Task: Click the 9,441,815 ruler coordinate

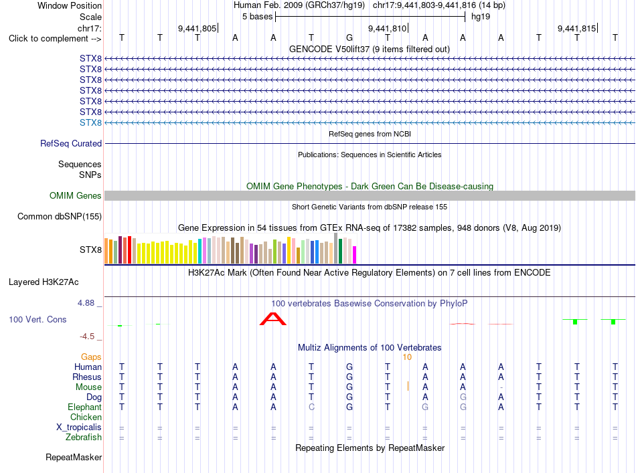Action: [x=577, y=28]
